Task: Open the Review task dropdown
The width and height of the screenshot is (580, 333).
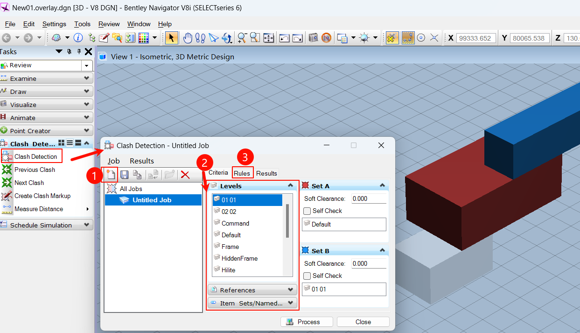Action: pyautogui.click(x=87, y=65)
